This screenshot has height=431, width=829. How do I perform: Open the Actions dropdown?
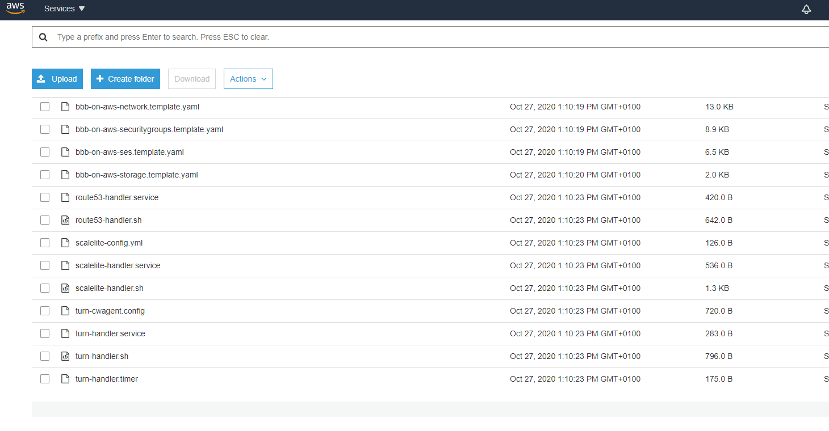248,79
